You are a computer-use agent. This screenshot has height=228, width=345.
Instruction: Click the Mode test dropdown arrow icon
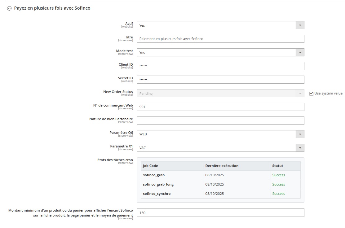(x=300, y=52)
